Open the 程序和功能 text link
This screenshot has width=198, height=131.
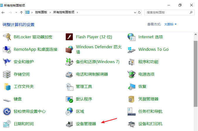[148, 62]
